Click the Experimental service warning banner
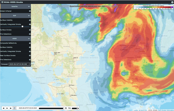 [87, 6]
